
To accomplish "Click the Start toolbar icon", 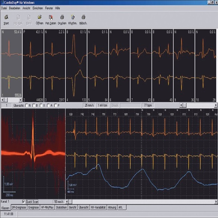I will pyautogui.click(x=6, y=20).
